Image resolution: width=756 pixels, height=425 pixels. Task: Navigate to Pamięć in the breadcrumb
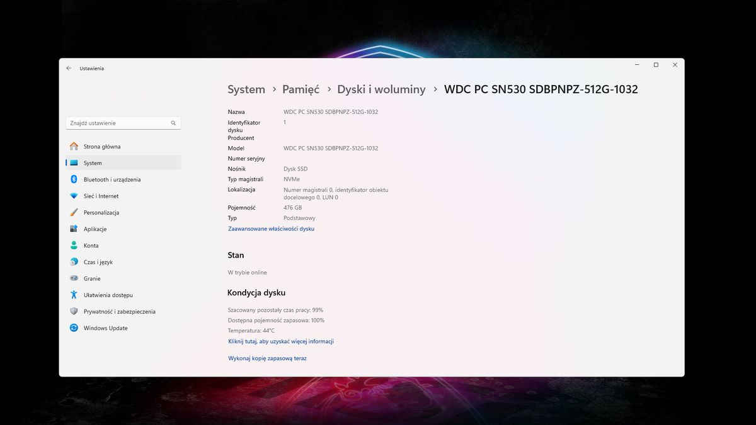click(301, 89)
